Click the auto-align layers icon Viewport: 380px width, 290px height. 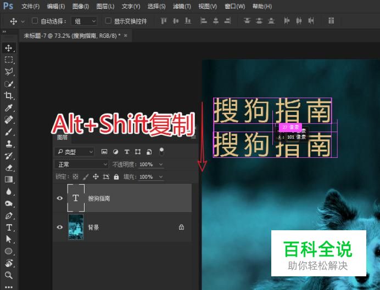331,21
